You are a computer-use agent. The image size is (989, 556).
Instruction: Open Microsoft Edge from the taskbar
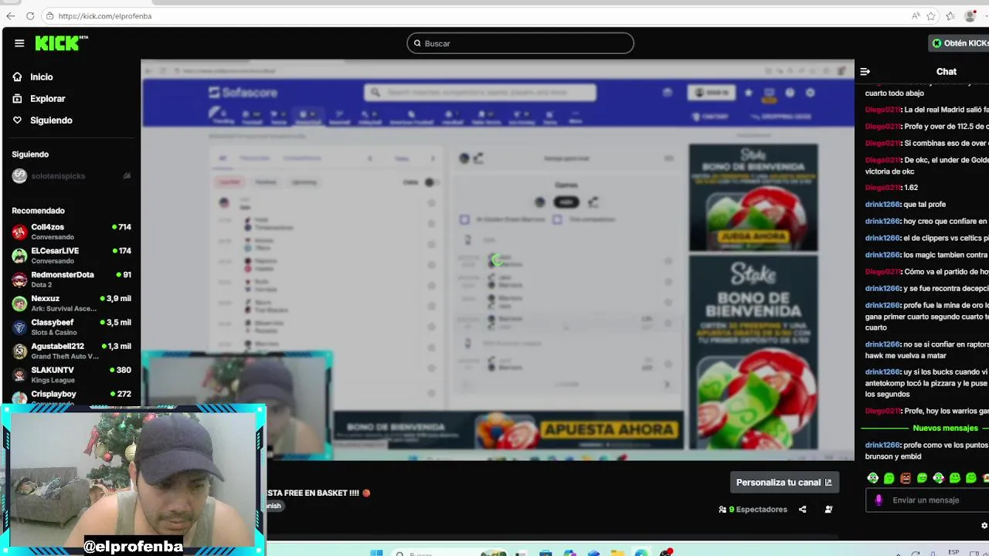(641, 553)
